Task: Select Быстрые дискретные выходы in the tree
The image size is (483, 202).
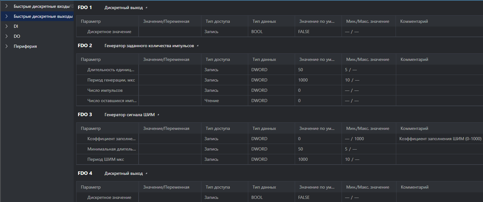Action: pyautogui.click(x=43, y=16)
